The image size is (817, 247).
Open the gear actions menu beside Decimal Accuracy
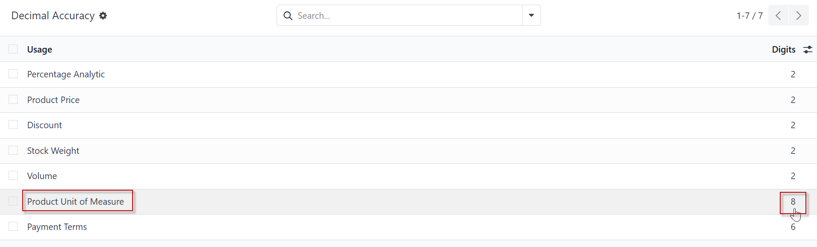(x=103, y=16)
